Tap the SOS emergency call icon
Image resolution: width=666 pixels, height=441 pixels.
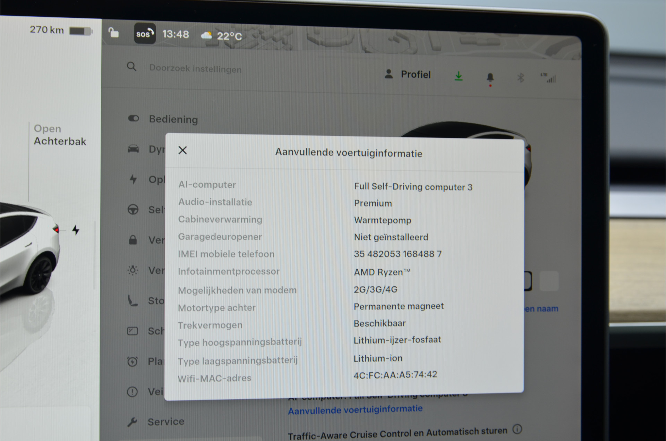145,34
